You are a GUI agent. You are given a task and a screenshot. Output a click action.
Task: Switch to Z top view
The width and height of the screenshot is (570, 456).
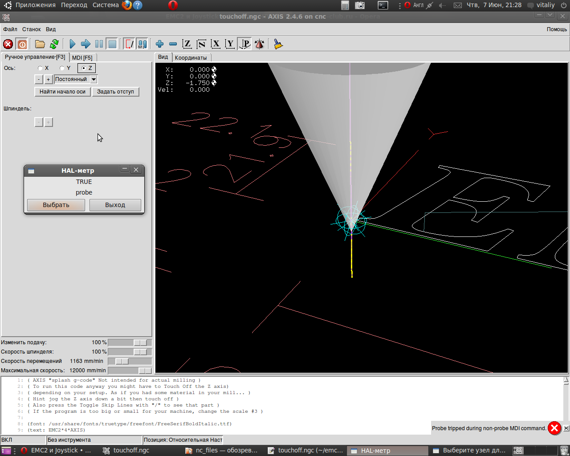187,44
